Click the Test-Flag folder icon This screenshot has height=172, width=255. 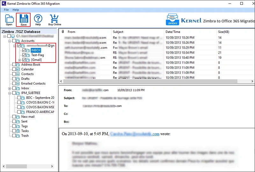pos(28,55)
